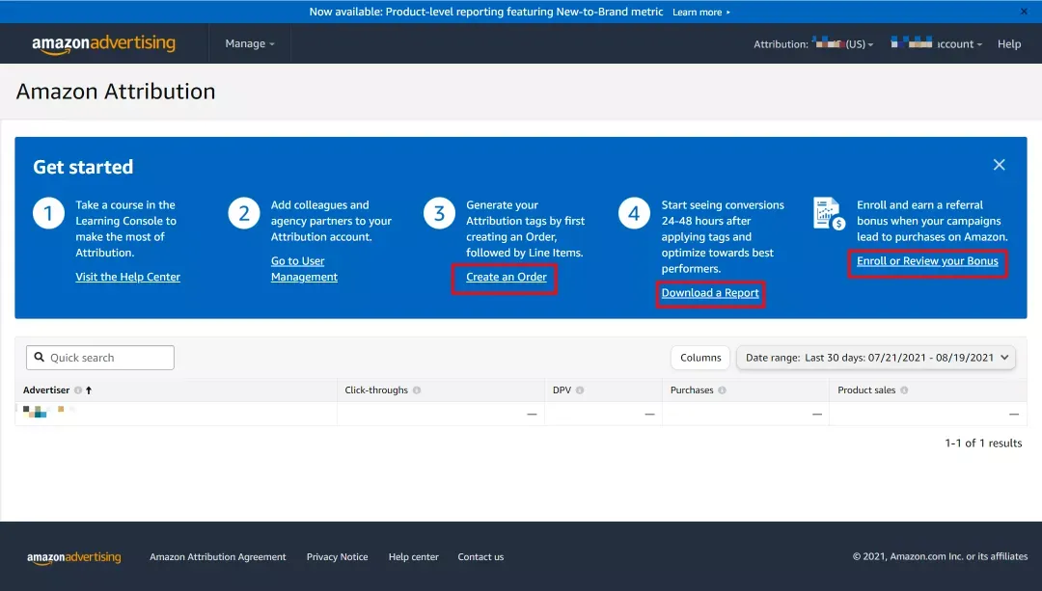Screen dimensions: 1042x591
Task: Open the advertiser name in table row
Action: [48, 412]
